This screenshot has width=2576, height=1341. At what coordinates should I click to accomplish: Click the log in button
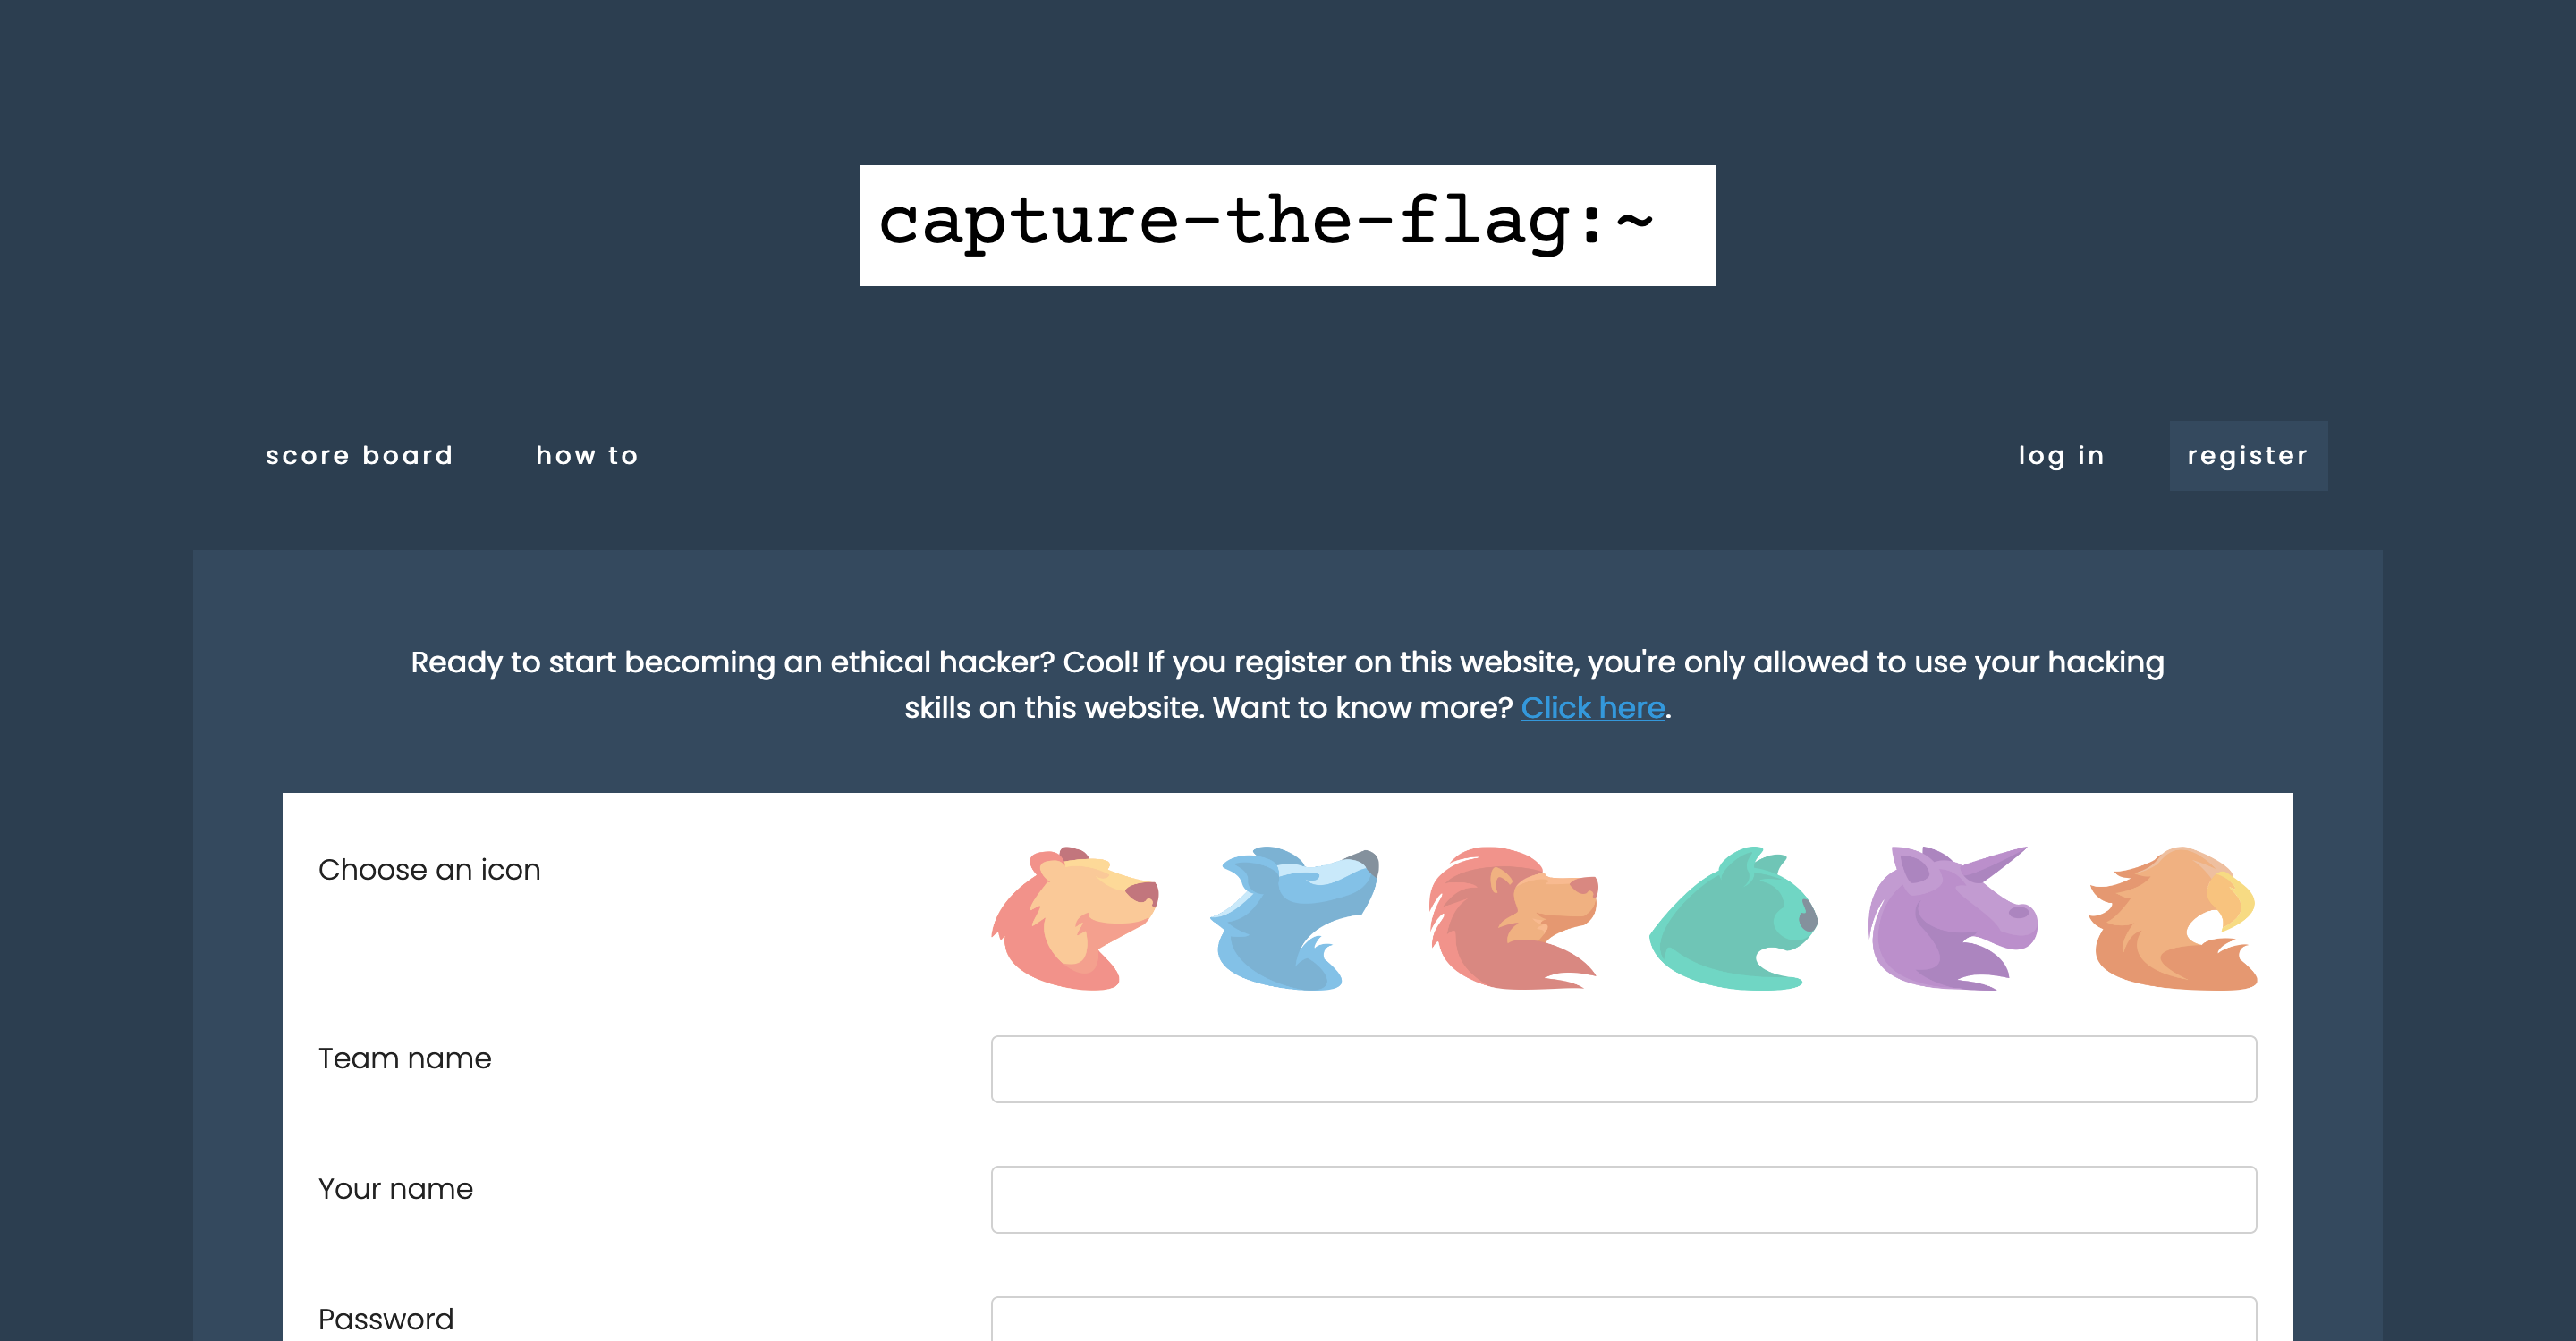(x=2062, y=454)
